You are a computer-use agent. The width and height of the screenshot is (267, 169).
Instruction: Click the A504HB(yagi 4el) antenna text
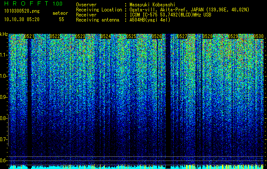pyautogui.click(x=150, y=20)
